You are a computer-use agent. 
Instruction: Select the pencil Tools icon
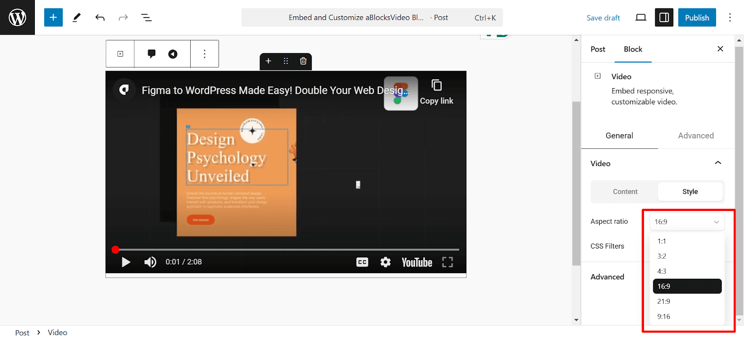(x=77, y=18)
